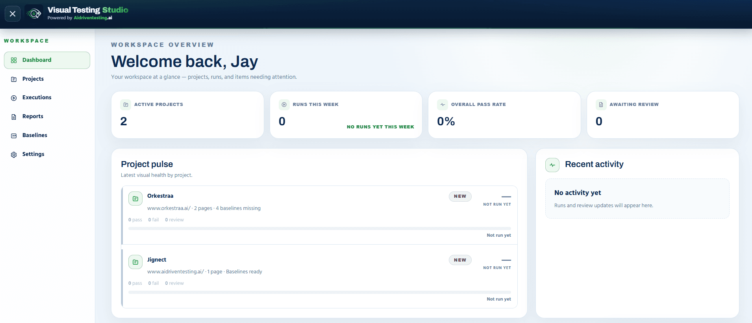Viewport: 752px width, 323px height.
Task: Click 'NO RUNS YET THIS WEEK' label
Action: [x=380, y=127]
